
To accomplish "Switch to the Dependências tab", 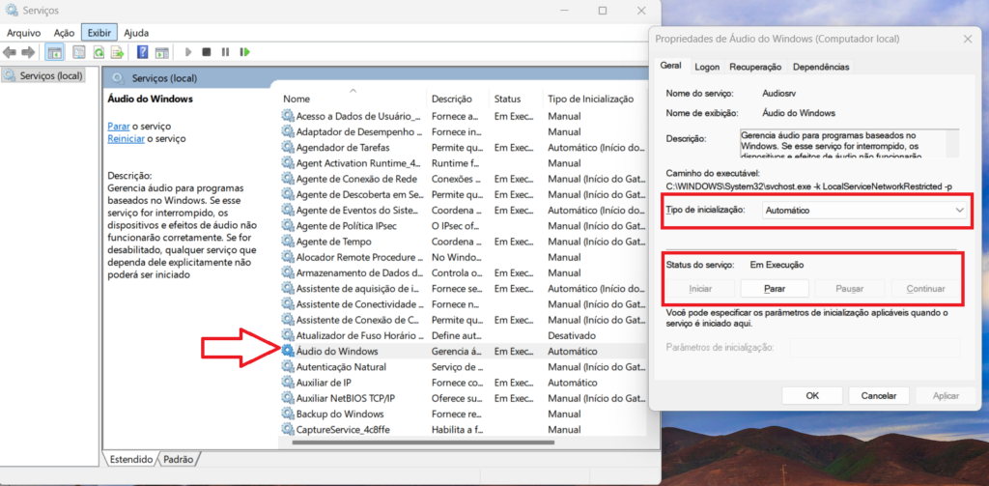I will tap(821, 67).
